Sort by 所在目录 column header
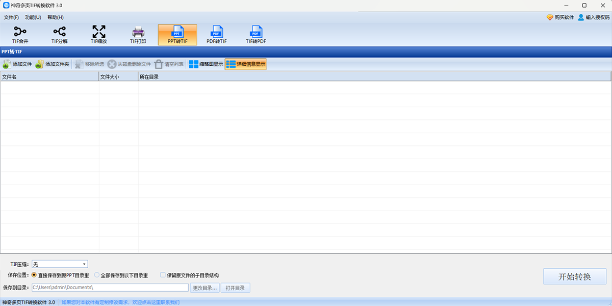The image size is (612, 306). [x=374, y=77]
